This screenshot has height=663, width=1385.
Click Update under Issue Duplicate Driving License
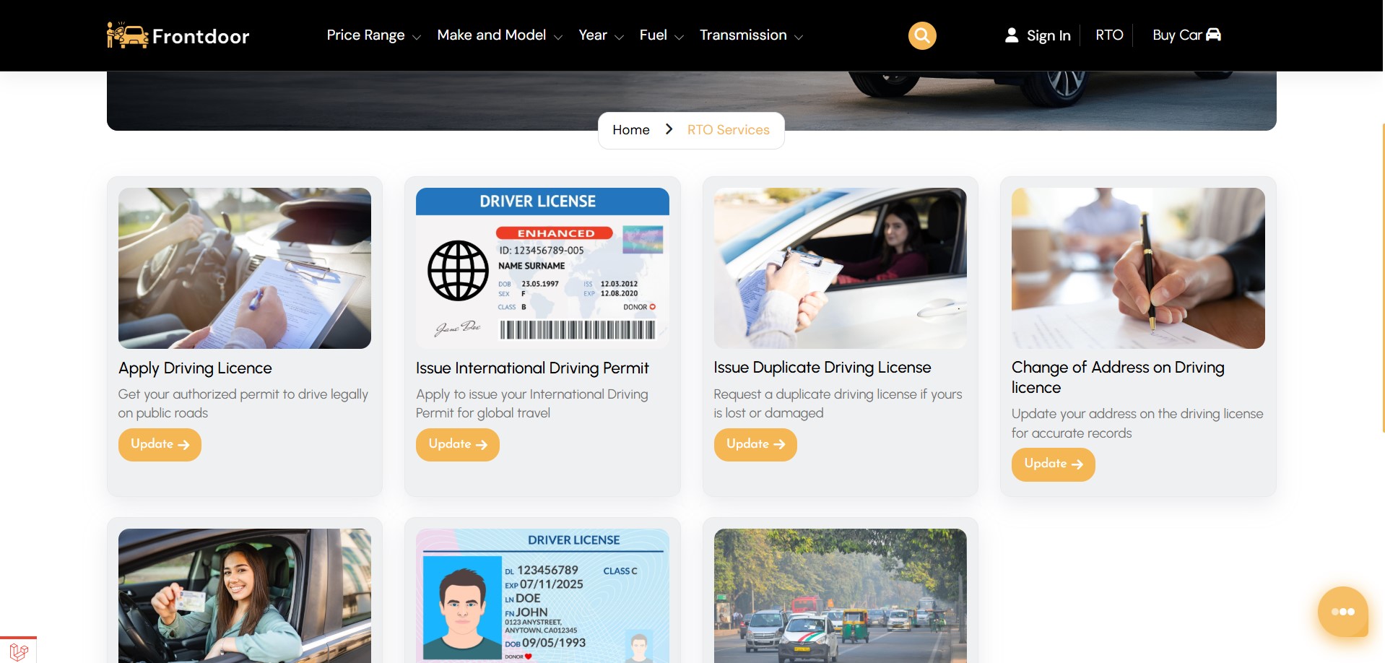[x=755, y=444]
